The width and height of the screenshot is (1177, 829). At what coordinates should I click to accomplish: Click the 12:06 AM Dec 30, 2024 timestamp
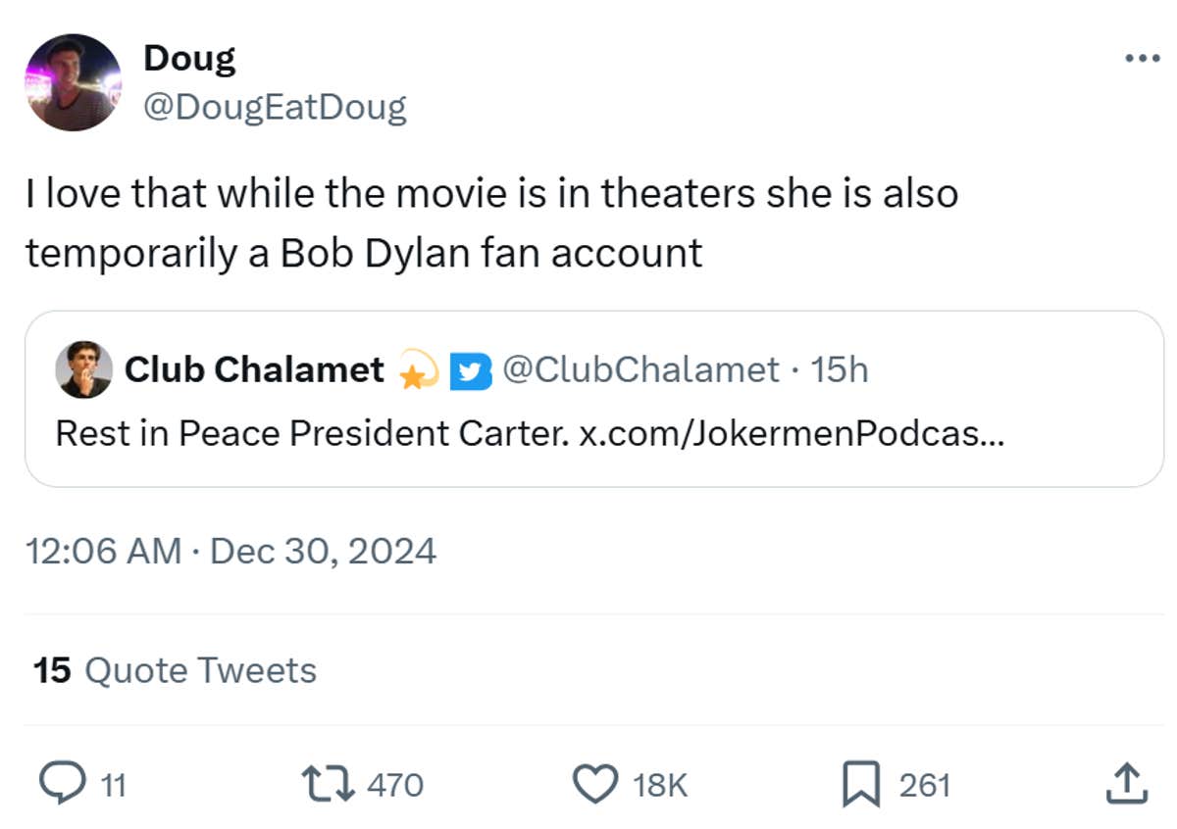[x=230, y=551]
